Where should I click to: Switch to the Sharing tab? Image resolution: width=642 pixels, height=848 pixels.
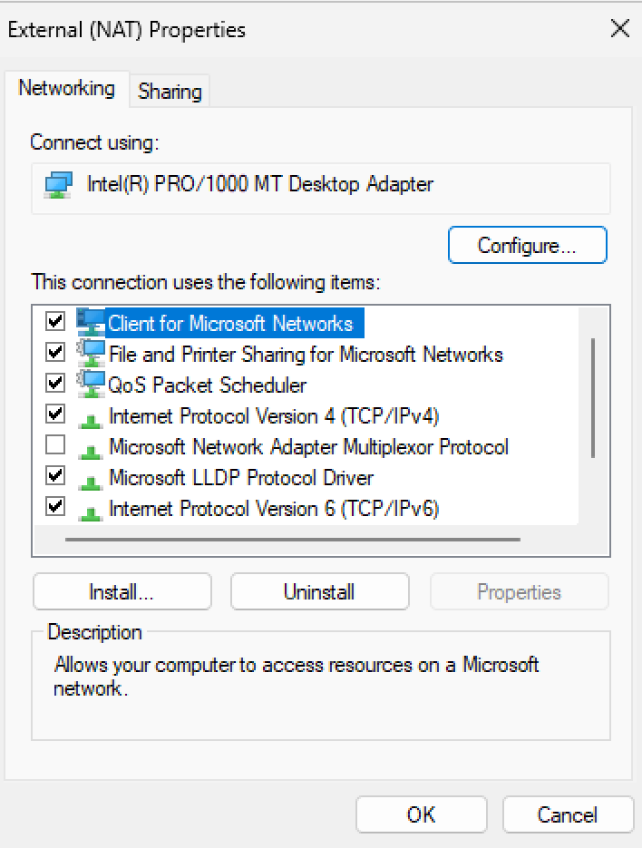click(x=170, y=91)
